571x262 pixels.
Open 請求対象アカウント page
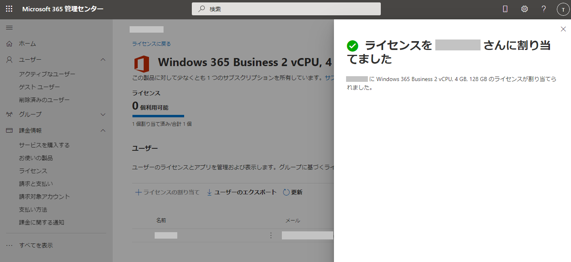[x=44, y=197]
